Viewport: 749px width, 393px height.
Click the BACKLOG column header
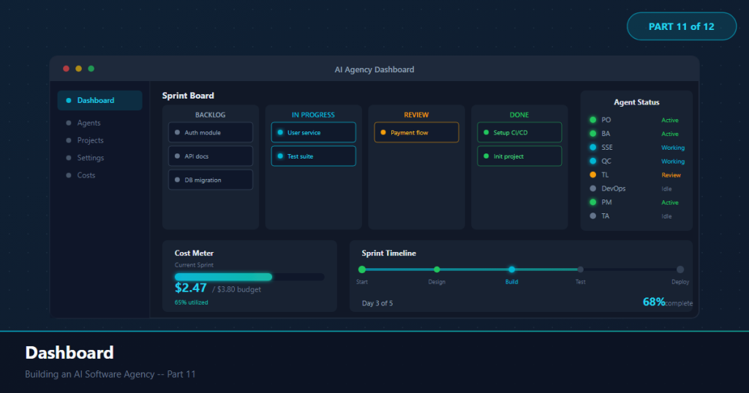(x=210, y=115)
